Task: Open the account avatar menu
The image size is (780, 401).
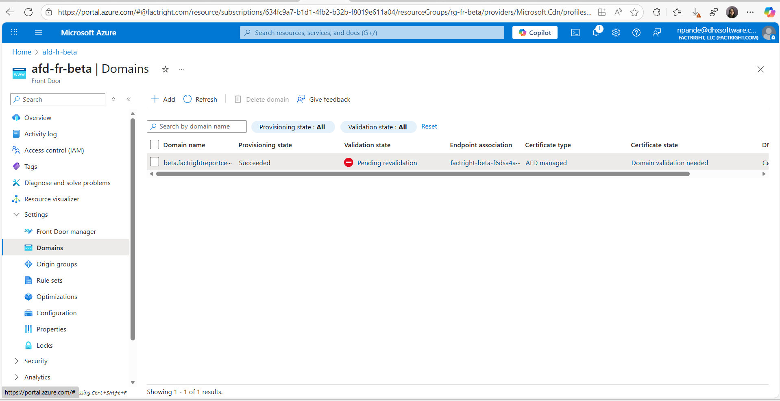Action: 769,33
